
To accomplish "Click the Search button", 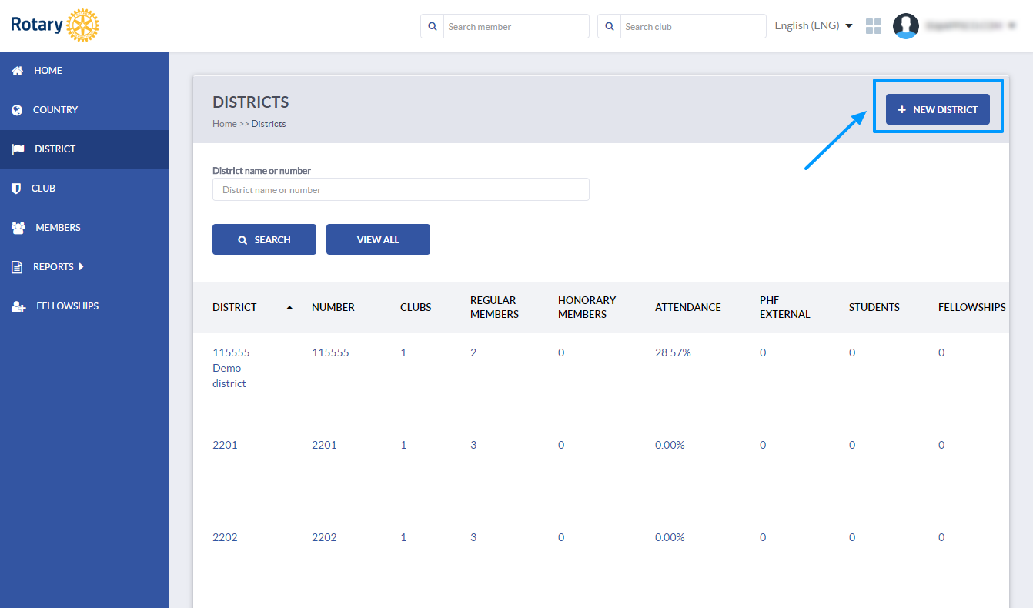I will coord(264,239).
